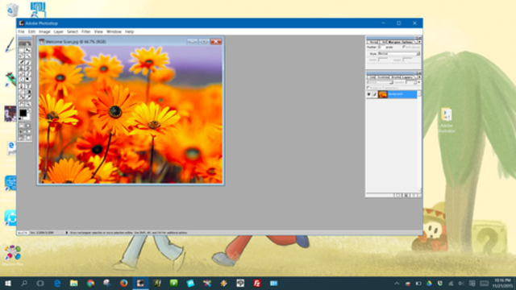Click add layer mask icon in Layers panel

coord(398,195)
